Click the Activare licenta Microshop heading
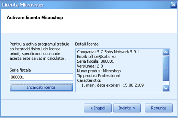The image size is (178, 118). pos(35,18)
